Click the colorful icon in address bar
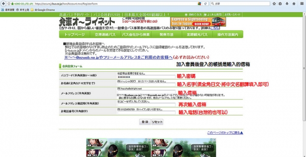The height and width of the screenshot is (157, 306). click(x=199, y=4)
